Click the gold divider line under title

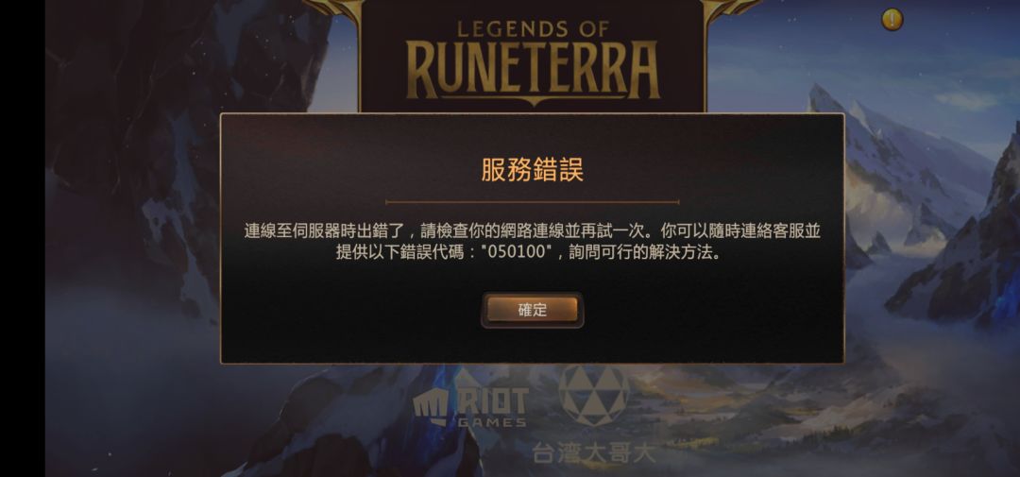click(x=532, y=202)
